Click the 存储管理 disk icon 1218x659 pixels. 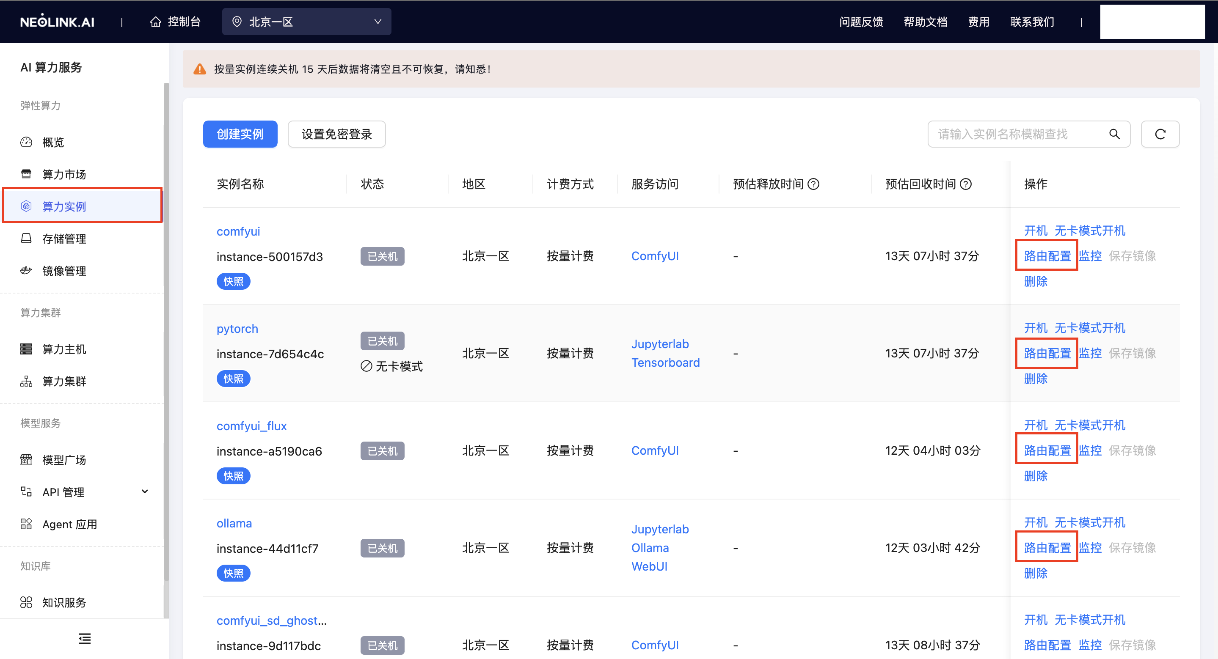click(27, 239)
